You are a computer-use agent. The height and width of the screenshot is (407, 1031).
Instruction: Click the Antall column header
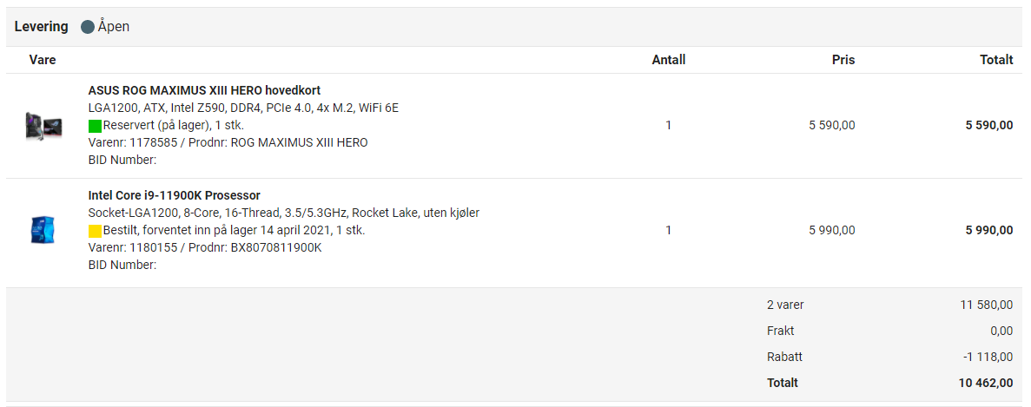click(669, 60)
